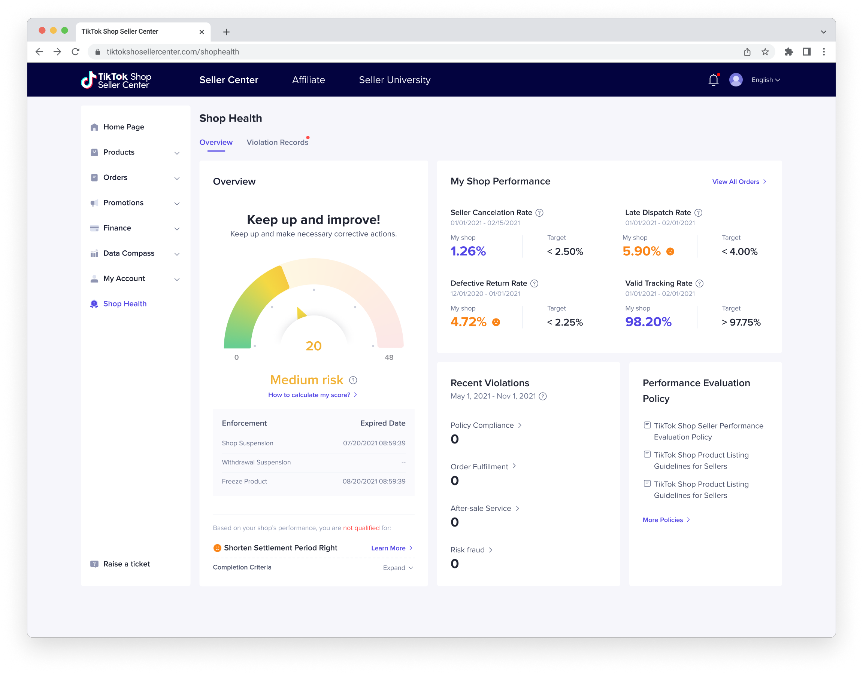Click Seller Cancelation Rate info icon

click(x=539, y=213)
